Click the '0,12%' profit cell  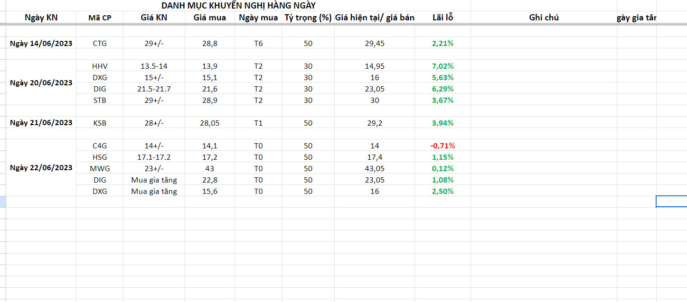(443, 168)
